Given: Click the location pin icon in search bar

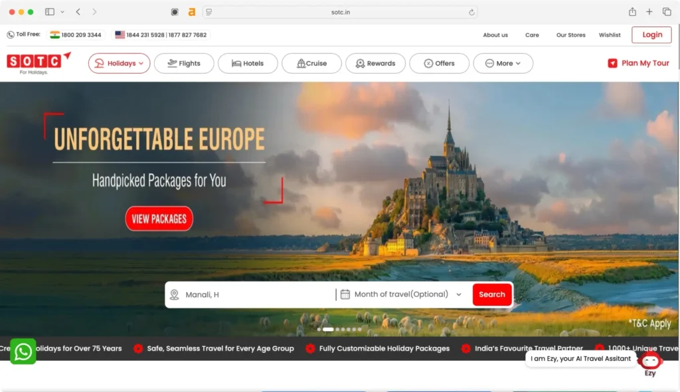Looking at the screenshot, I should click(175, 294).
